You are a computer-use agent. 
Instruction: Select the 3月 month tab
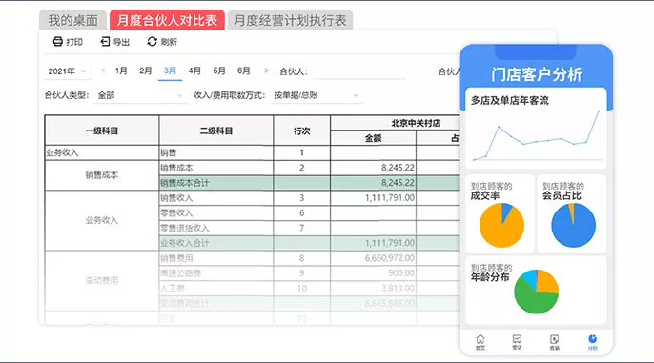pyautogui.click(x=170, y=71)
